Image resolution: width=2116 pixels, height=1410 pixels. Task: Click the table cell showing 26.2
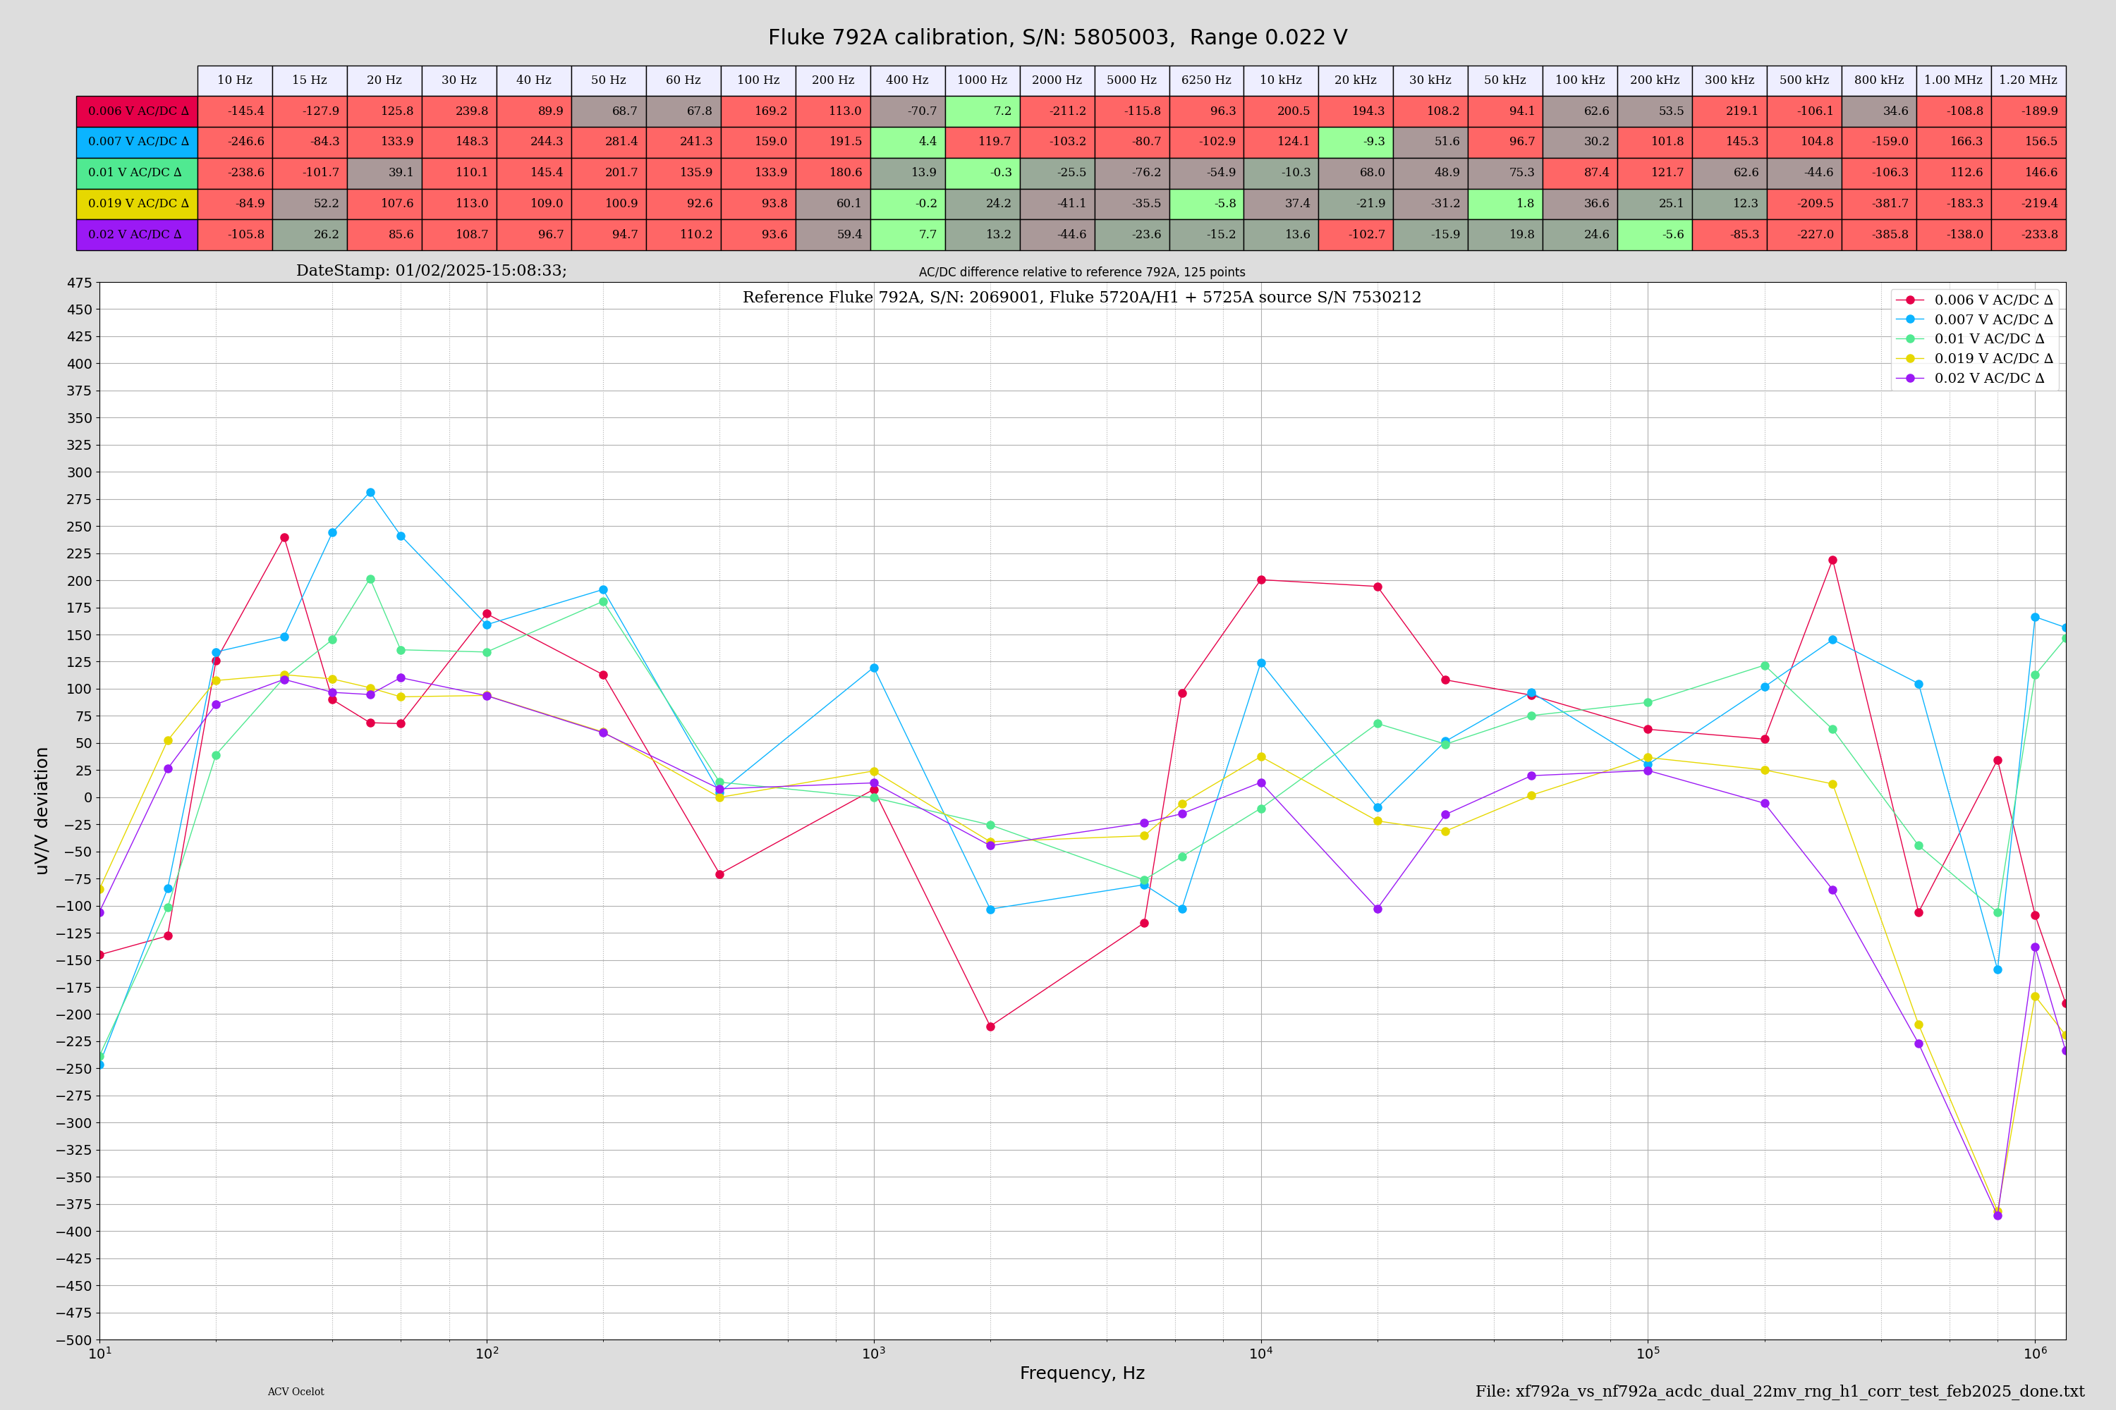tap(310, 235)
